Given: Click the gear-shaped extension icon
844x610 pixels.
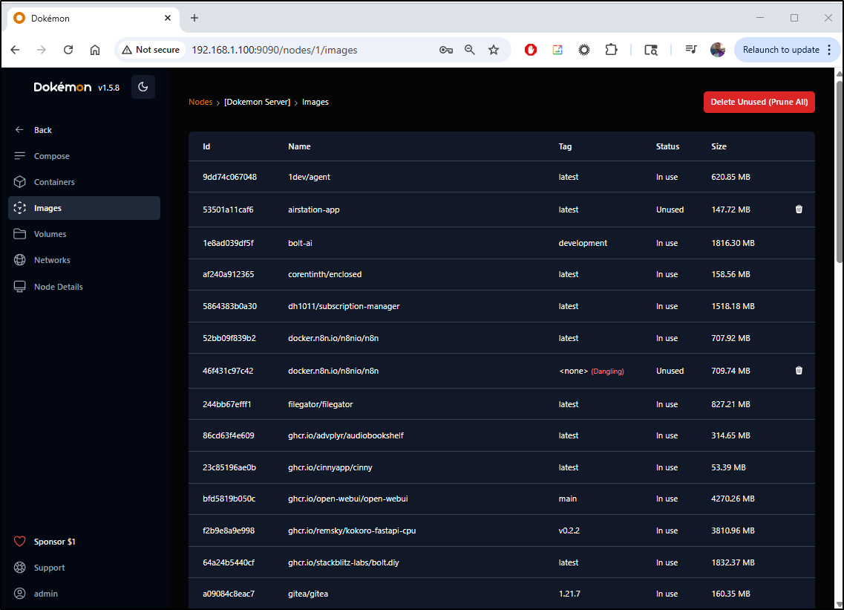Looking at the screenshot, I should click(584, 50).
